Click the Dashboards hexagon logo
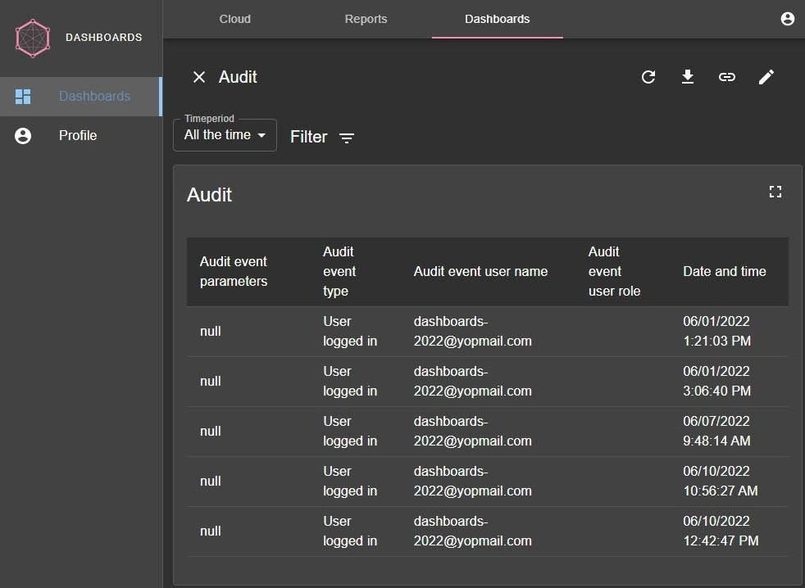The height and width of the screenshot is (588, 805). [x=34, y=38]
